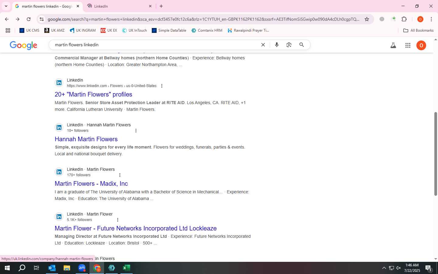Open the Windows Start menu

(7, 268)
